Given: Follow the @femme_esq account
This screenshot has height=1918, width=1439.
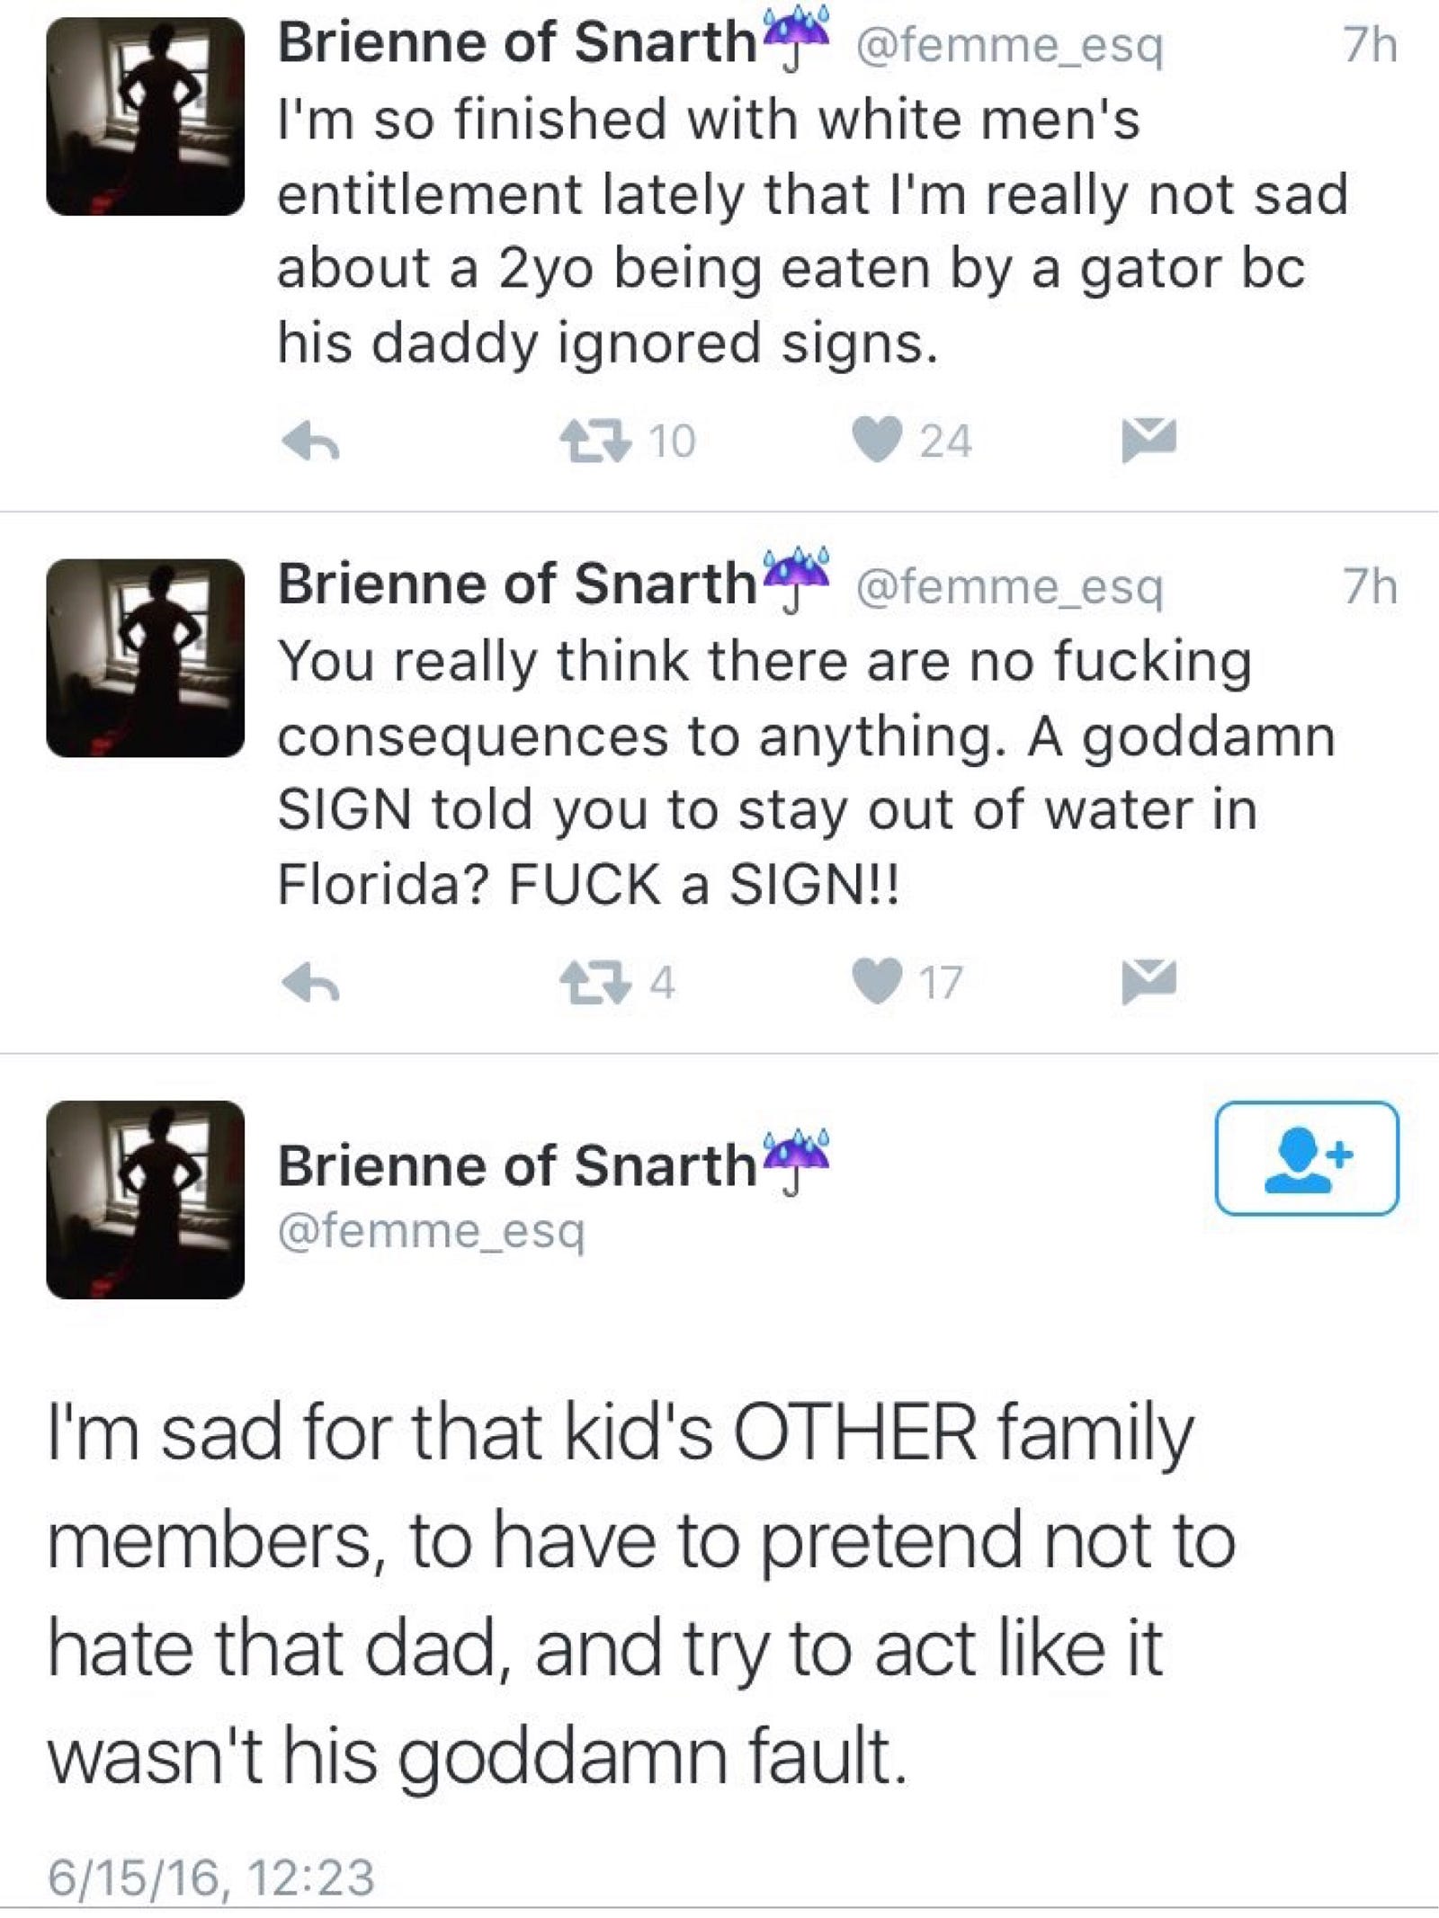Looking at the screenshot, I should point(1306,1158).
